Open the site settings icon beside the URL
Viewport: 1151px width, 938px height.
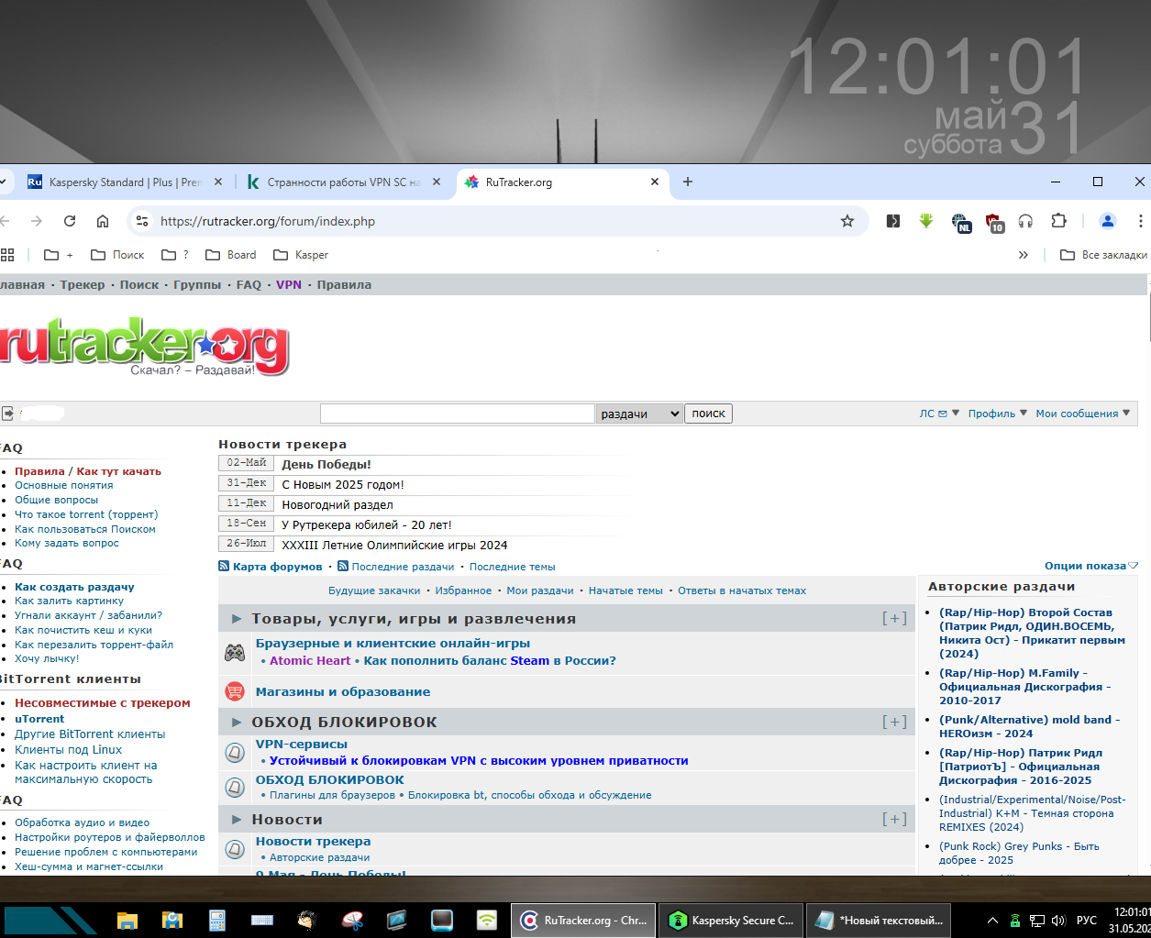[141, 221]
